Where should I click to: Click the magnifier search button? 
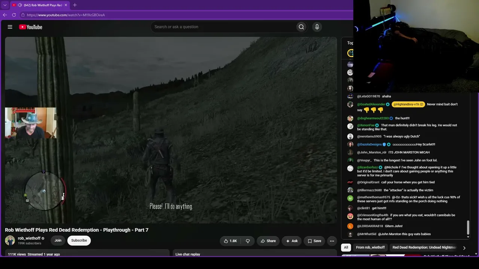pos(301,27)
